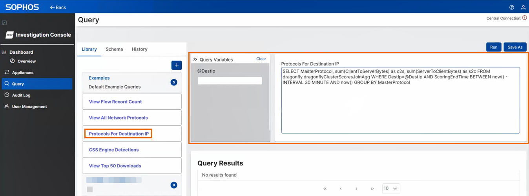Select the CSS Engine Detections query
The height and width of the screenshot is (196, 529).
(x=114, y=150)
